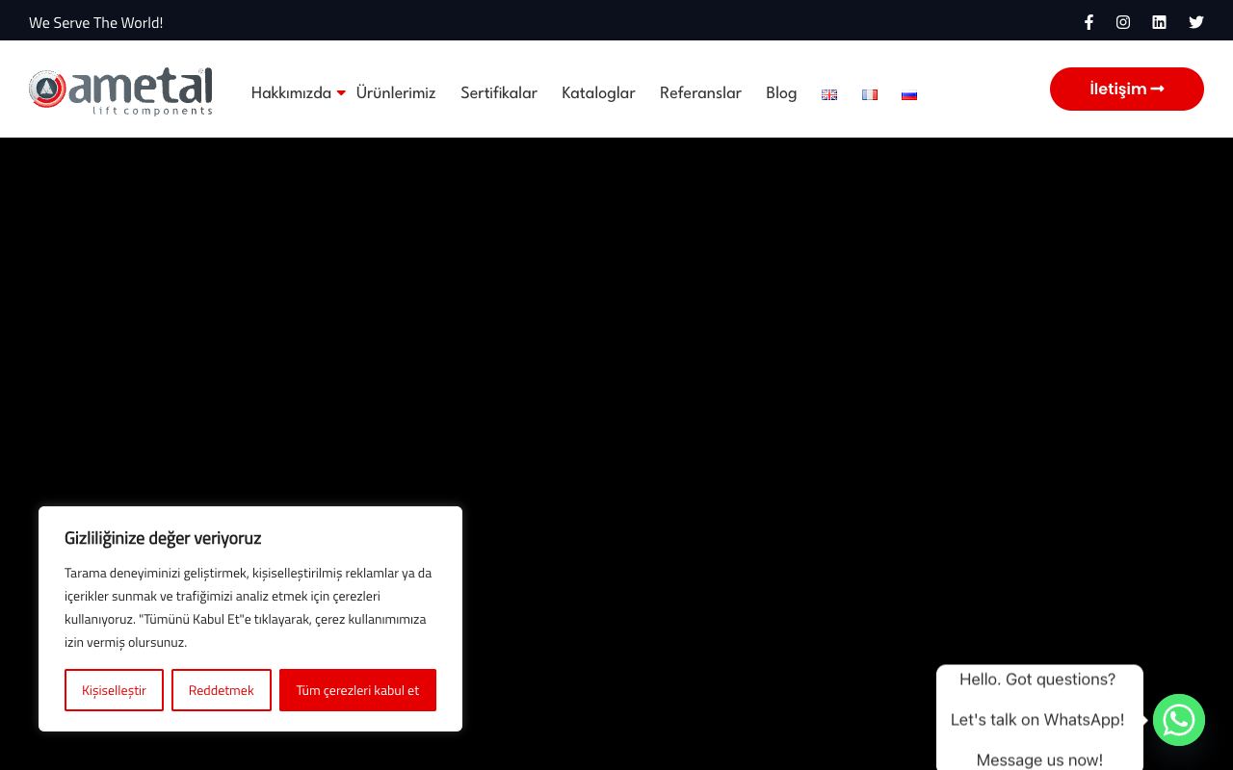Go to Ürünlerimiz page

point(396,93)
